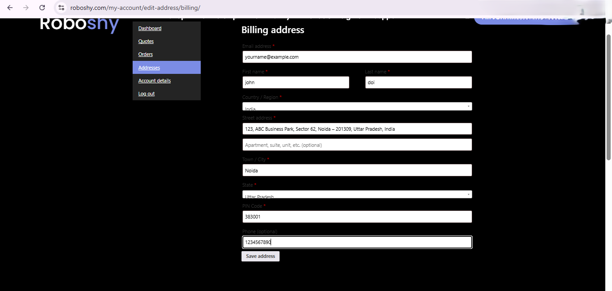Click the email address input field
The image size is (612, 291).
357,57
